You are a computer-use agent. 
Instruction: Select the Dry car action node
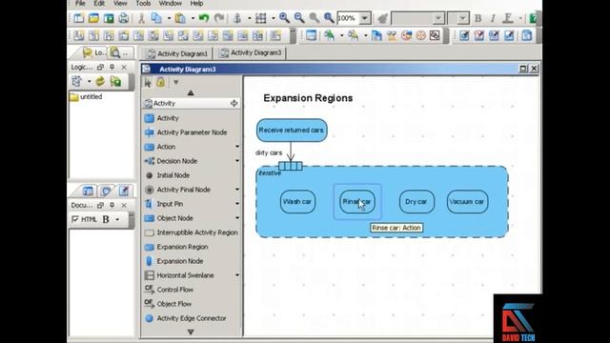pos(417,201)
